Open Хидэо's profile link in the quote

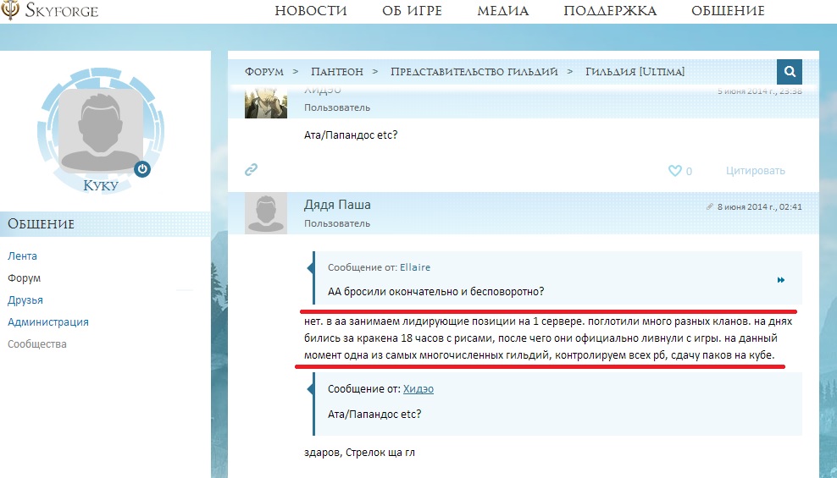pos(418,389)
